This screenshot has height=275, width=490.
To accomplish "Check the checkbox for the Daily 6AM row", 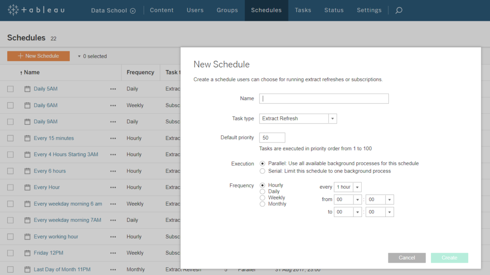I will 10,105.
